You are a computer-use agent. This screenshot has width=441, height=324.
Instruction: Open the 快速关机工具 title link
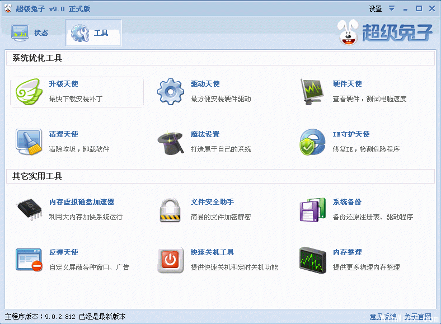pyautogui.click(x=212, y=252)
